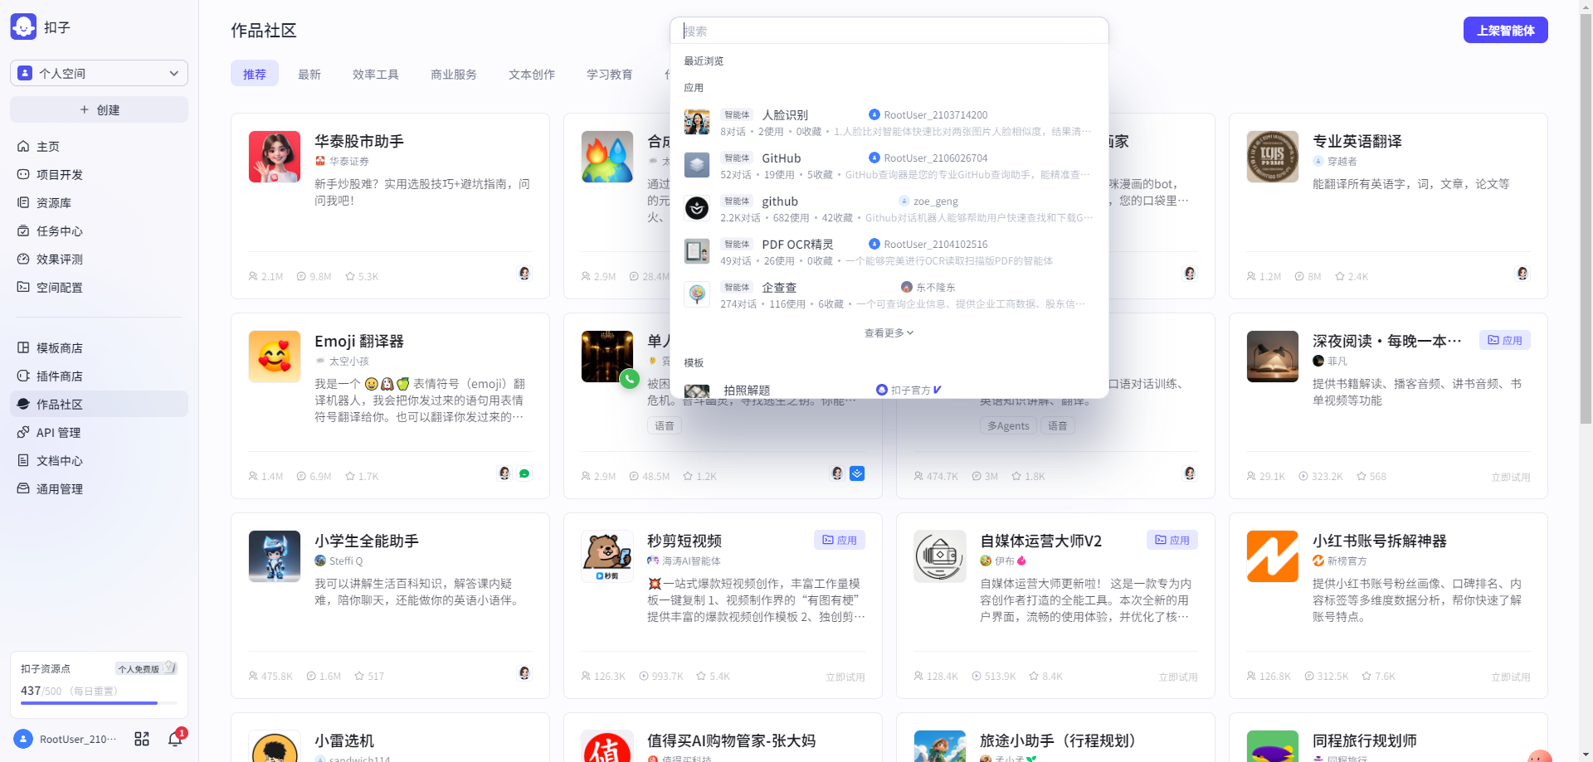Click 立即试用 on 深夜阅读 card
Viewport: 1593px width, 762px height.
tap(1511, 478)
